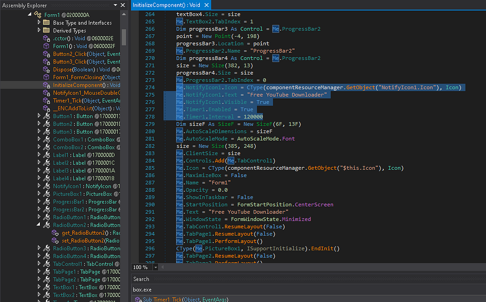Select the ProgressBar2 : ProgressBar item
Screen dimensions: 486x302
(x=86, y=210)
